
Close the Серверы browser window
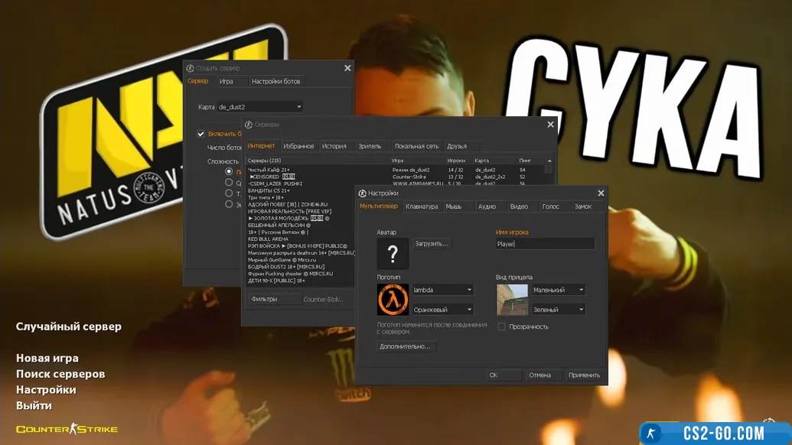[550, 125]
